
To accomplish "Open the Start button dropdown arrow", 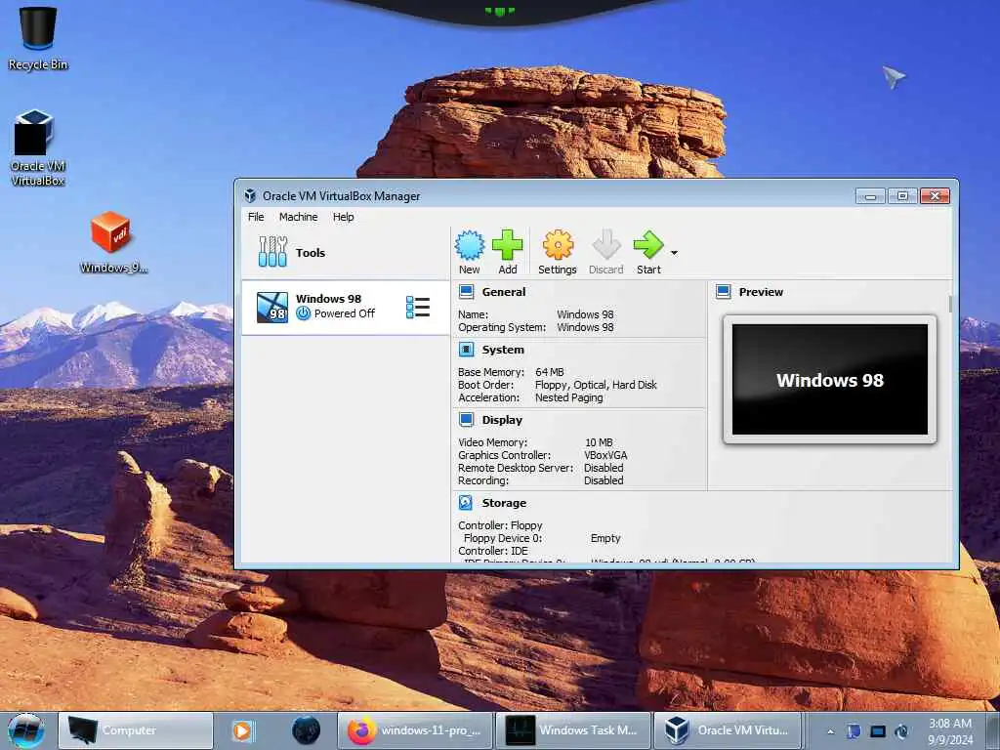I will (x=674, y=253).
